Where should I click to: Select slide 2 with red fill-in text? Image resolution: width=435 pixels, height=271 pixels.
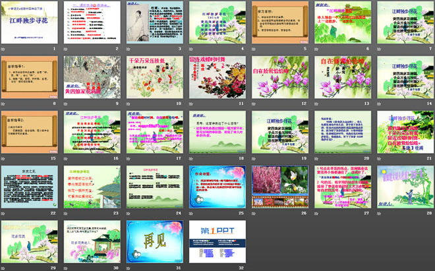92,22
